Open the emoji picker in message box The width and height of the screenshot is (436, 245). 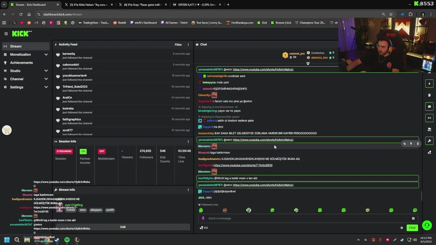[x=413, y=218]
